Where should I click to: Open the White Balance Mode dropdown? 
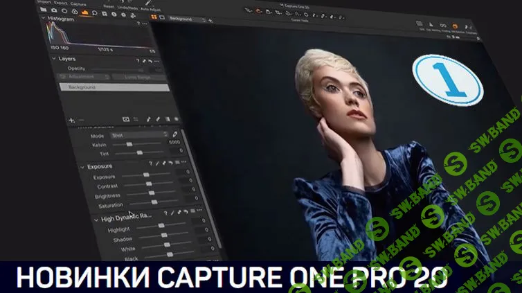coord(139,135)
